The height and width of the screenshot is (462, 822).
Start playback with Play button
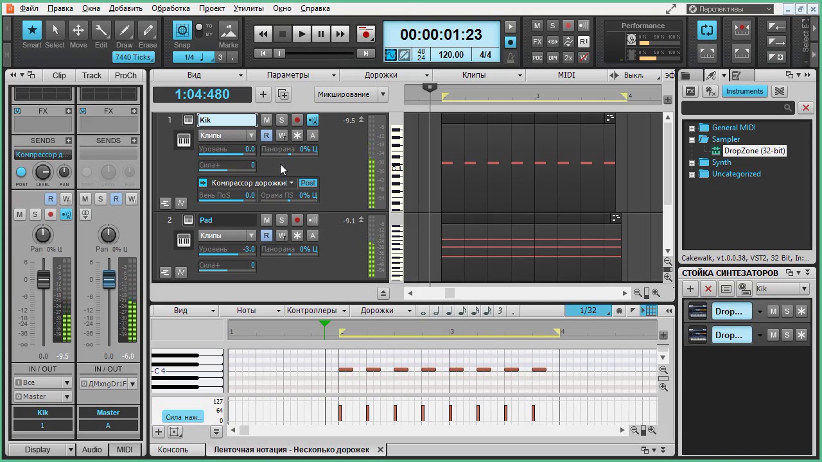pyautogui.click(x=301, y=34)
